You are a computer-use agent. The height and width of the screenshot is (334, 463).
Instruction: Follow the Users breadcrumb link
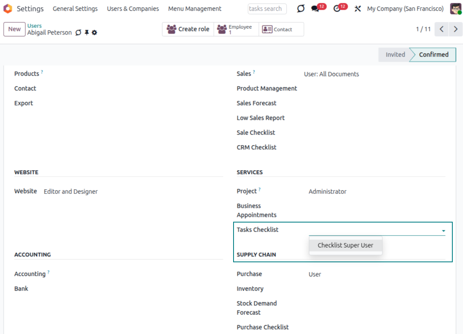click(34, 26)
